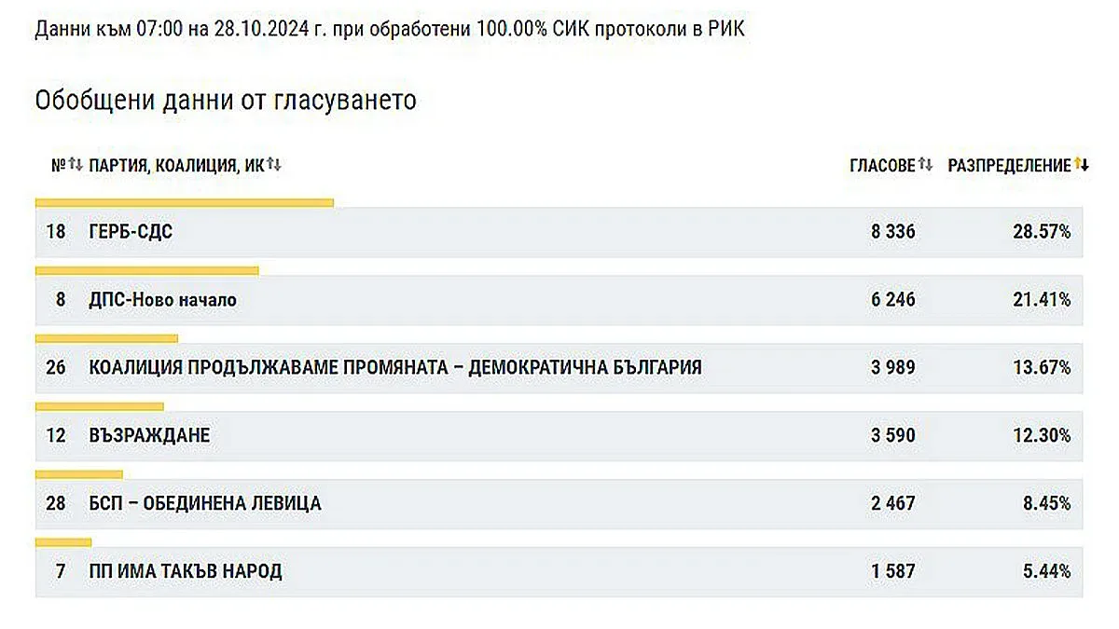The width and height of the screenshot is (1119, 629).
Task: Click the ГЛАСОВЕ column header label
Action: (882, 166)
